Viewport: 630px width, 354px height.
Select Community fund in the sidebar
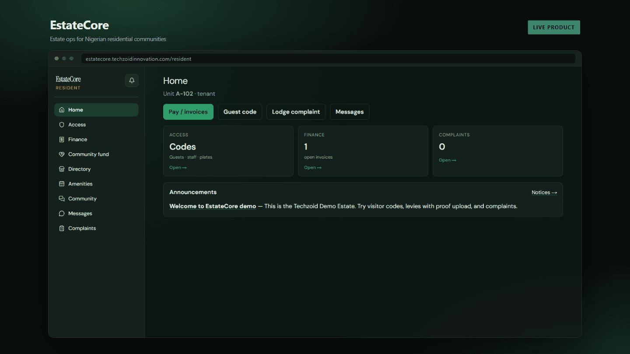pos(96,154)
